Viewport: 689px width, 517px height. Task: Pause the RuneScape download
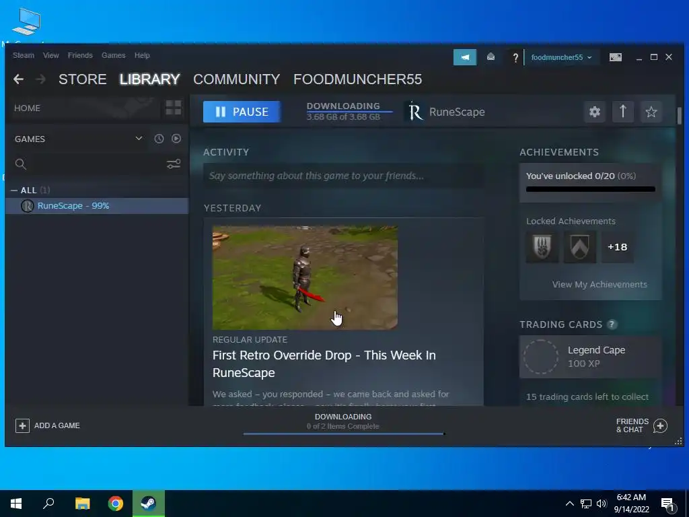[242, 112]
